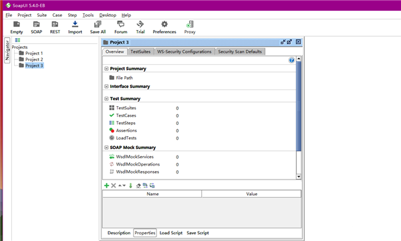The width and height of the screenshot is (401, 241).
Task: Open the Suite menu
Action: 41,15
